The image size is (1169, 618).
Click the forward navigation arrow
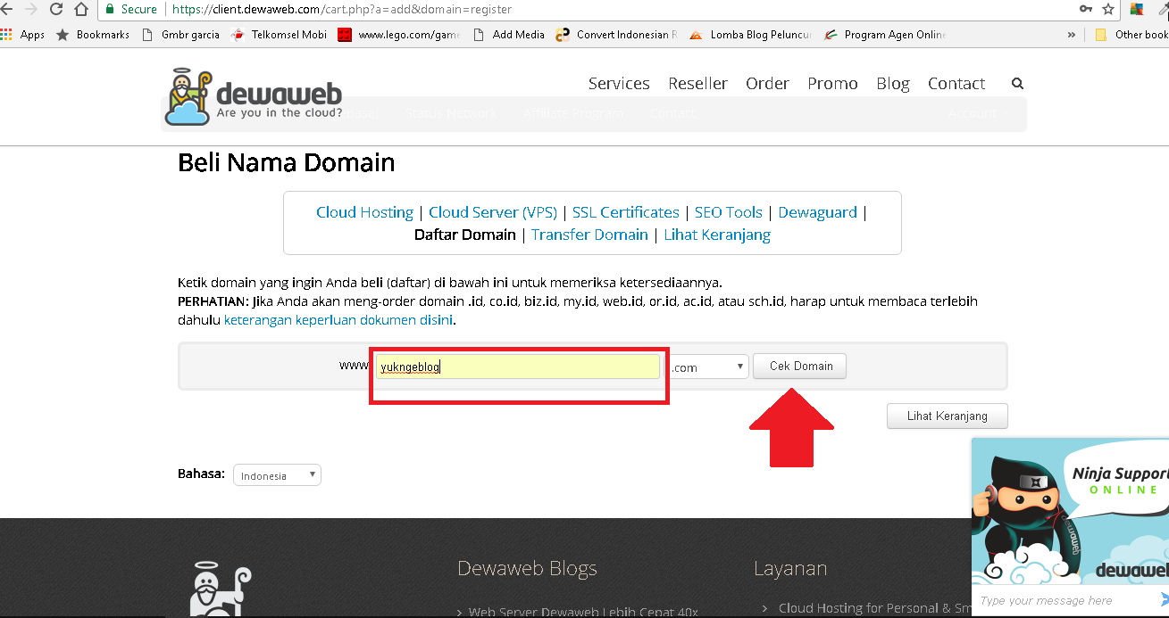31,9
